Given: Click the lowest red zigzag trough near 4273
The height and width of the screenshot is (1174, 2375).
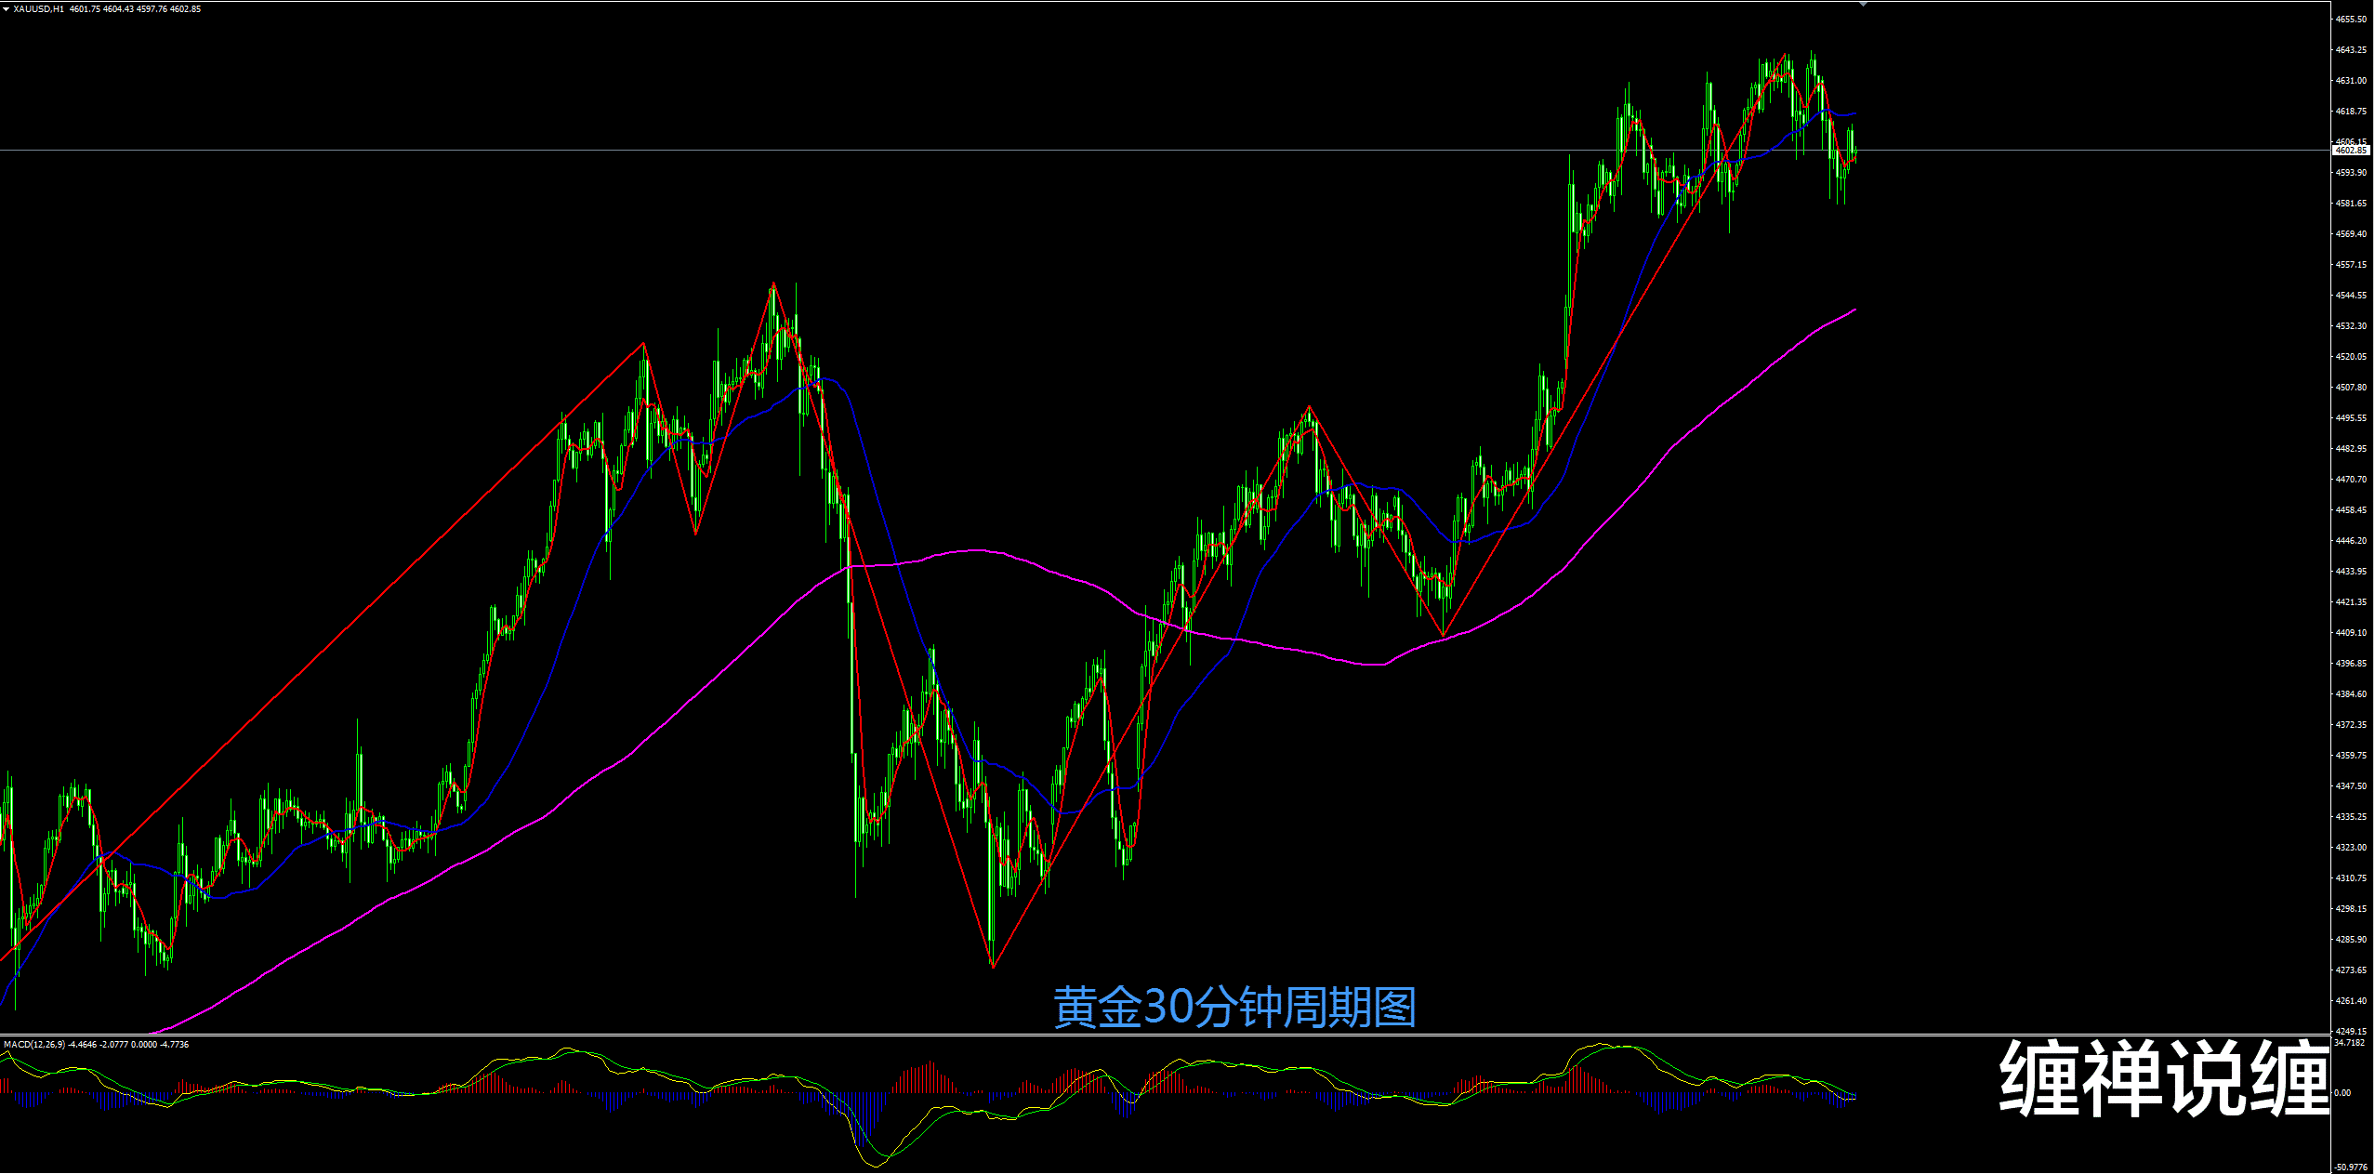Looking at the screenshot, I should [x=993, y=967].
